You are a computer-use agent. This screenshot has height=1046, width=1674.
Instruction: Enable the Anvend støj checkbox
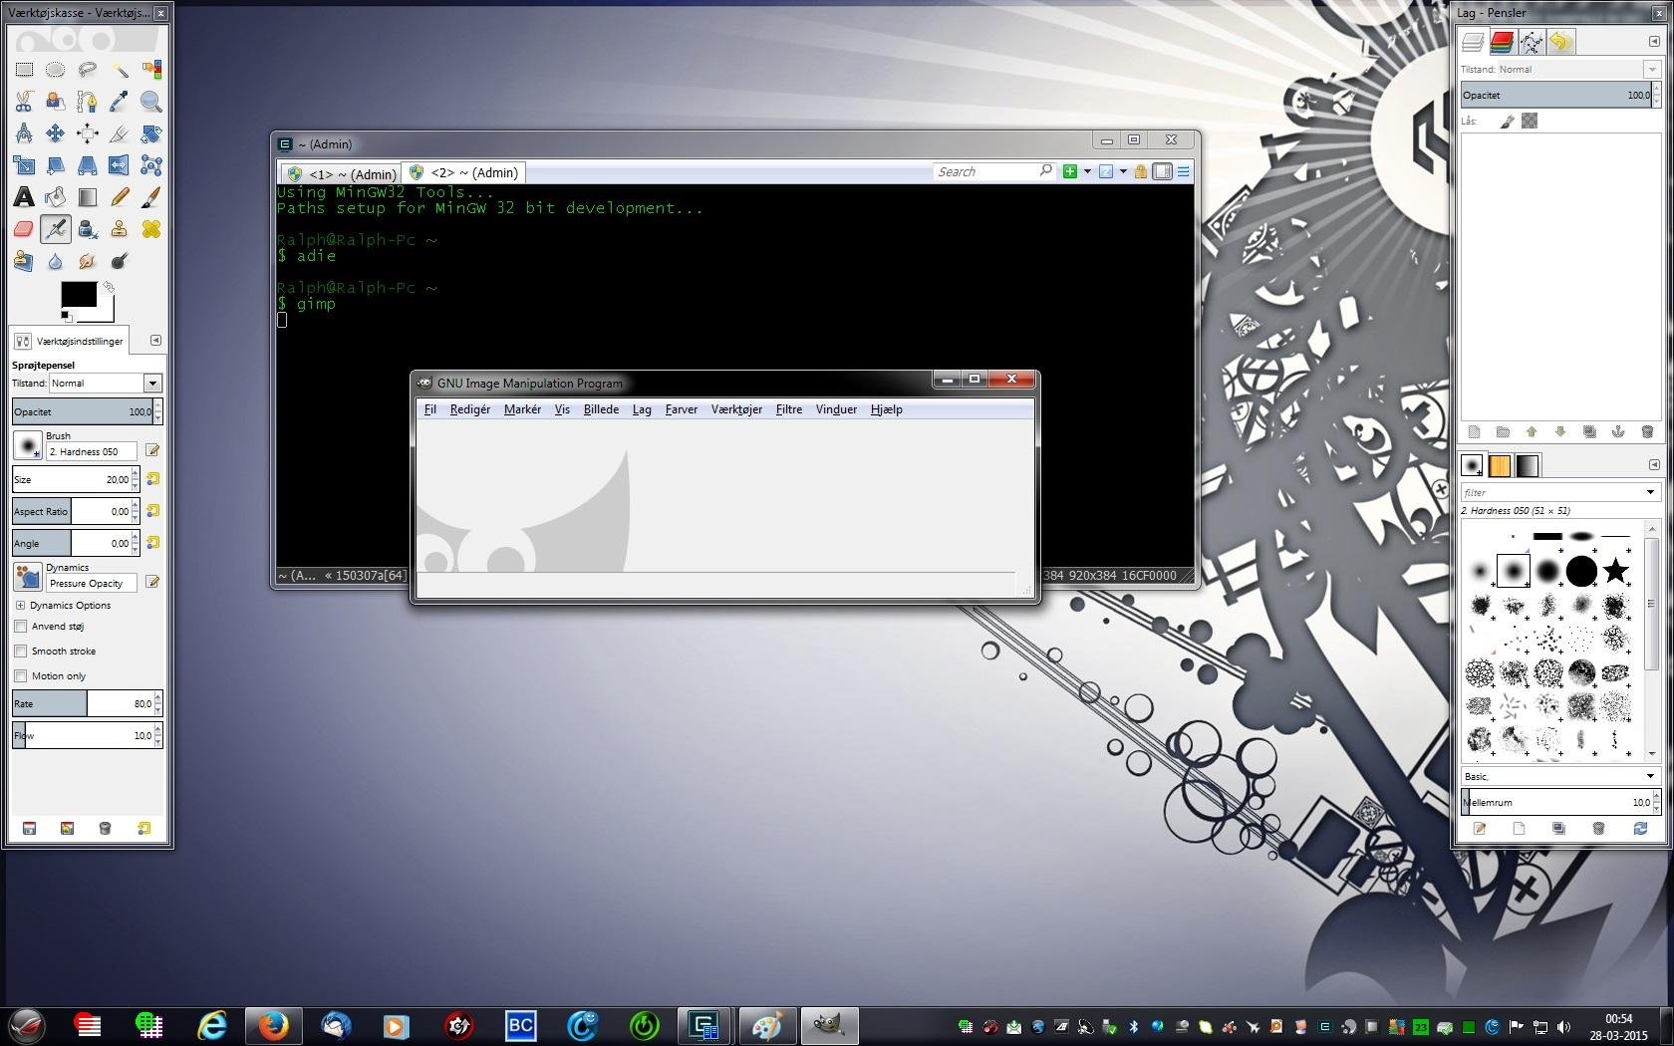pos(20,627)
